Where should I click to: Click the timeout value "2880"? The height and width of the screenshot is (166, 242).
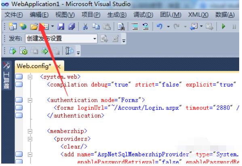tap(223, 108)
